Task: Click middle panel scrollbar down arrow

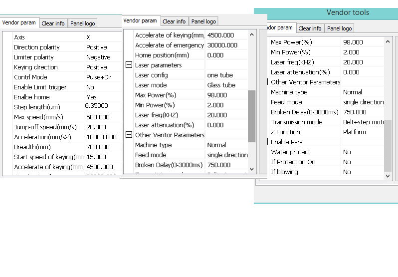Action: 251,169
